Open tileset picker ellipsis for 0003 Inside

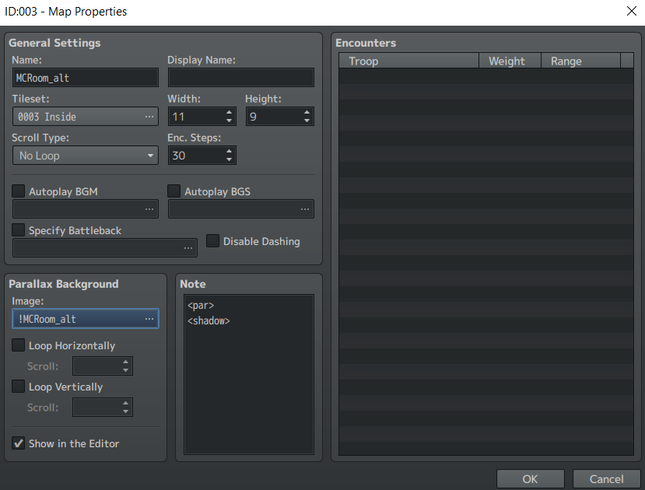coord(149,117)
